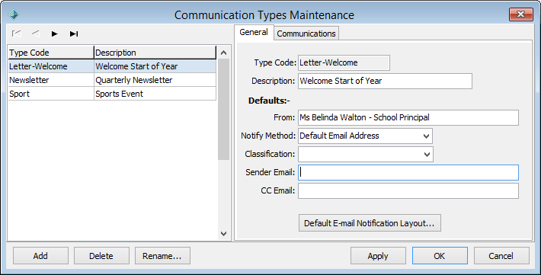This screenshot has width=541, height=275.
Task: Click into the CC Email field
Action: pyautogui.click(x=408, y=190)
